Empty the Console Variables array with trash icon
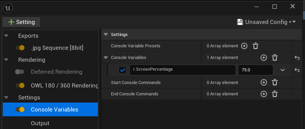The height and width of the screenshot is (129, 305). (275, 58)
